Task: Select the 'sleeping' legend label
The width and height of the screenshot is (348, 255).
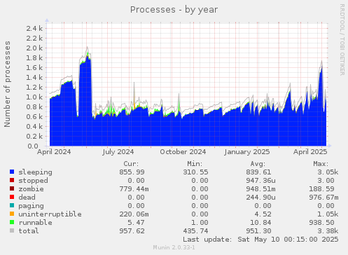Action: [35, 172]
